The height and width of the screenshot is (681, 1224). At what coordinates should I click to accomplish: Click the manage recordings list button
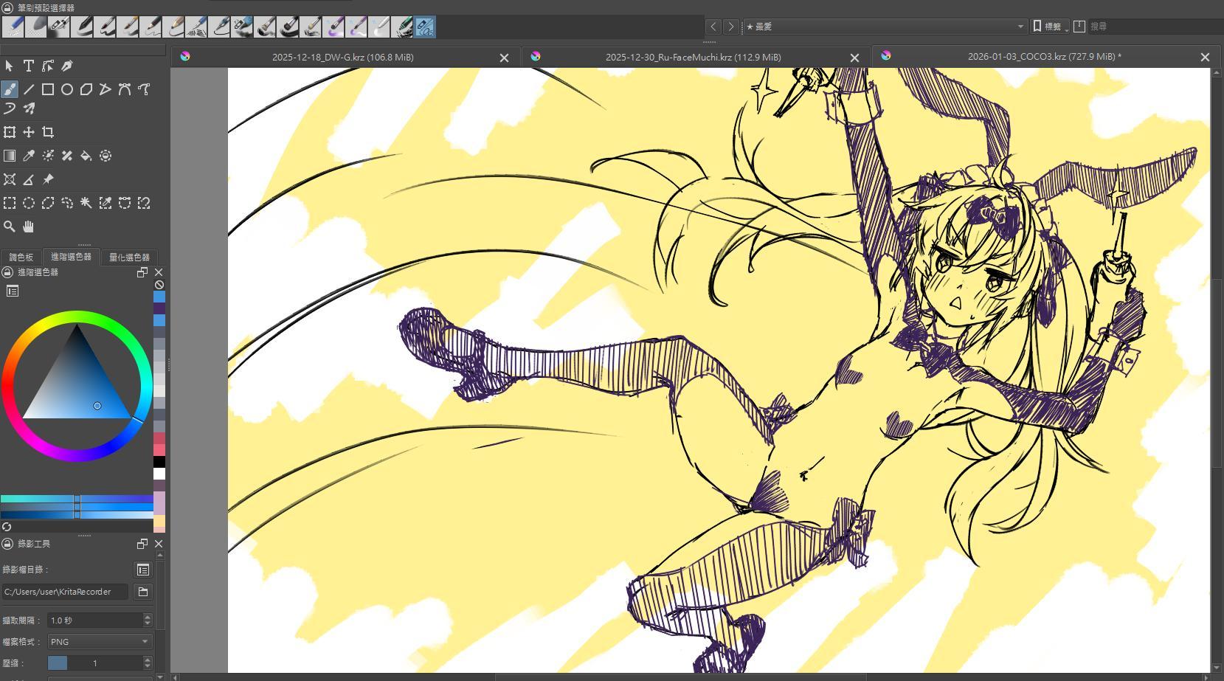(x=143, y=570)
